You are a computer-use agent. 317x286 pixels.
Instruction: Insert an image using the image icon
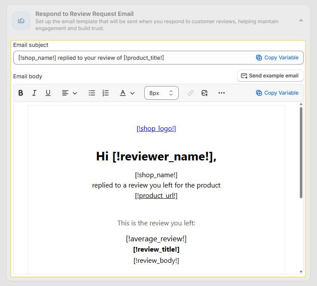click(204, 93)
